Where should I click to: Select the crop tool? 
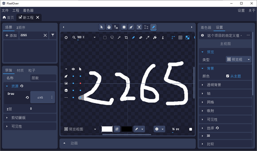point(126,37)
